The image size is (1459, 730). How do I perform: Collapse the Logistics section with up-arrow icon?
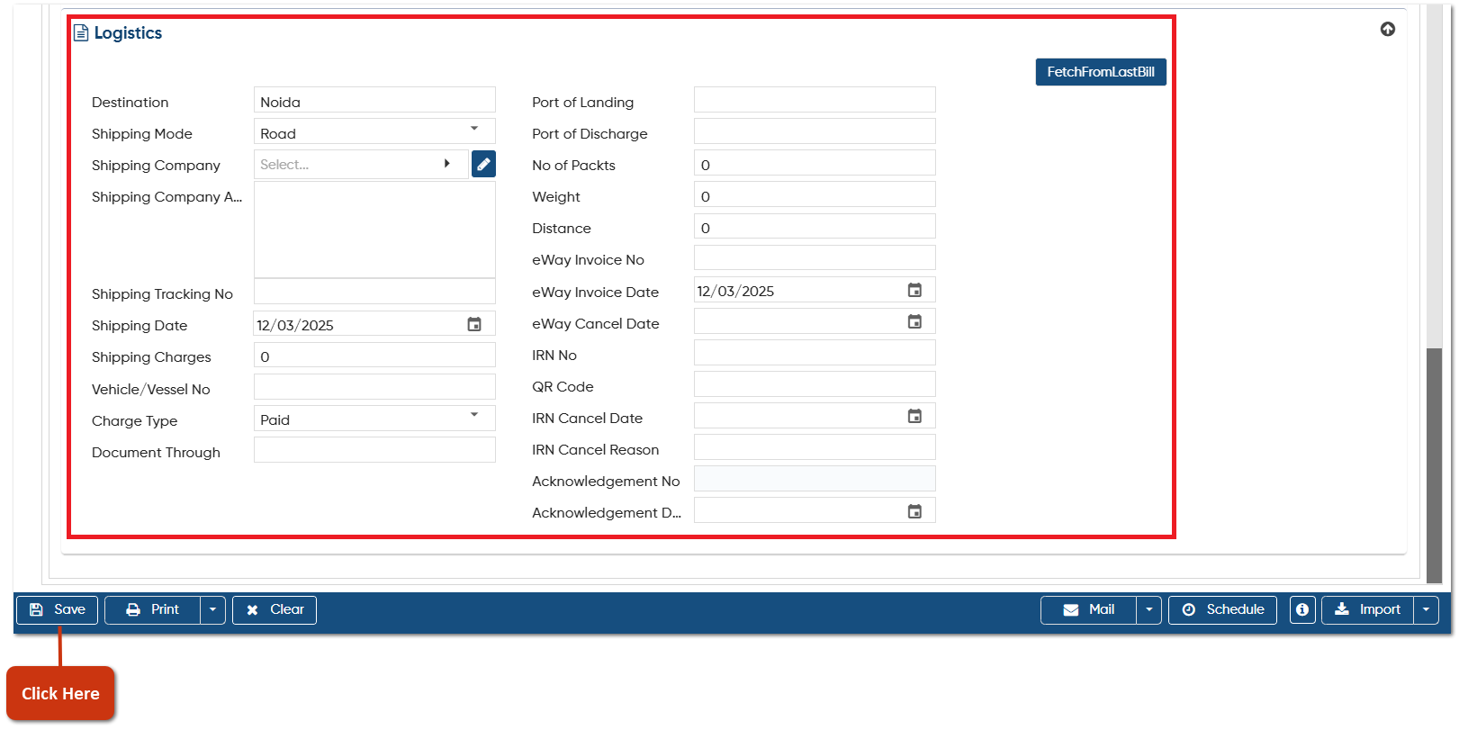1388,30
